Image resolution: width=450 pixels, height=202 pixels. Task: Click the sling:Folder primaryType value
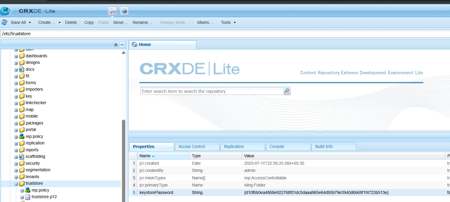255,185
